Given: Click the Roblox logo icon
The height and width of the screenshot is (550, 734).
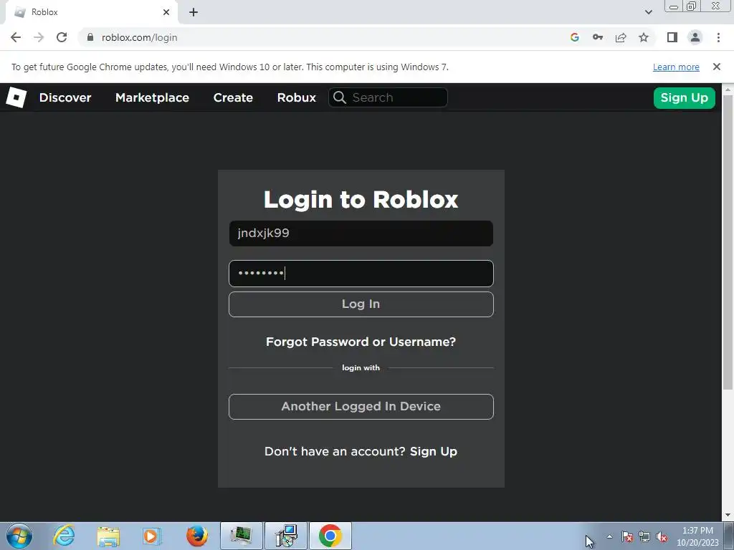Looking at the screenshot, I should click(x=16, y=97).
